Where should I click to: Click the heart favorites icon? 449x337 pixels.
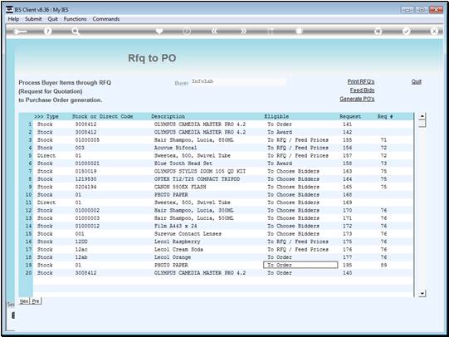(159, 31)
